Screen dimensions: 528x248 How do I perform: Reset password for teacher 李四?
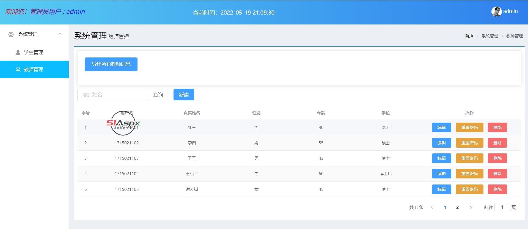click(469, 143)
